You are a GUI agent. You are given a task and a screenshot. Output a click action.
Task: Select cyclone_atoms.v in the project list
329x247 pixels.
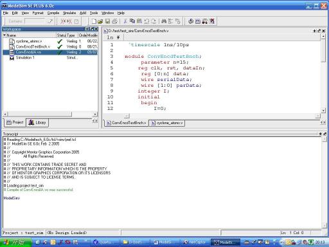(29, 41)
